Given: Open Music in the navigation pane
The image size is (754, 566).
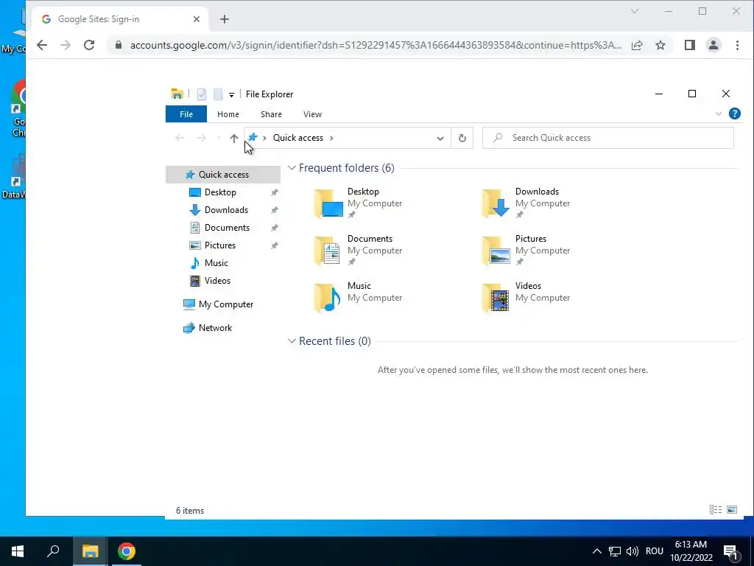Looking at the screenshot, I should 216,263.
